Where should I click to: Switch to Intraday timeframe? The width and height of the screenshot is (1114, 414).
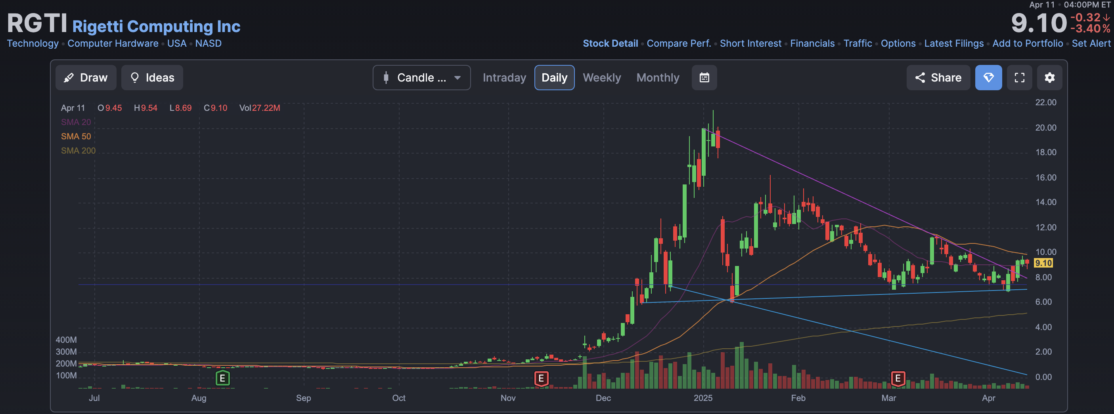point(504,78)
